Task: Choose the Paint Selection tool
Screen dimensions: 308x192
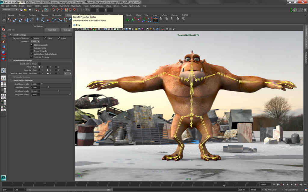Action: click(4, 41)
